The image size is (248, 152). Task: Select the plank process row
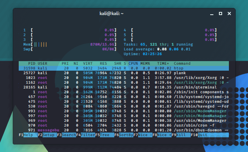click(124, 73)
